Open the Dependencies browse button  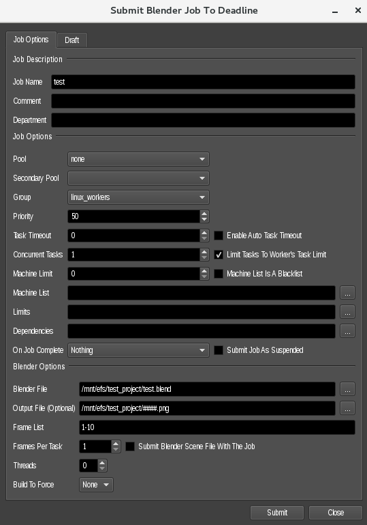[347, 331]
